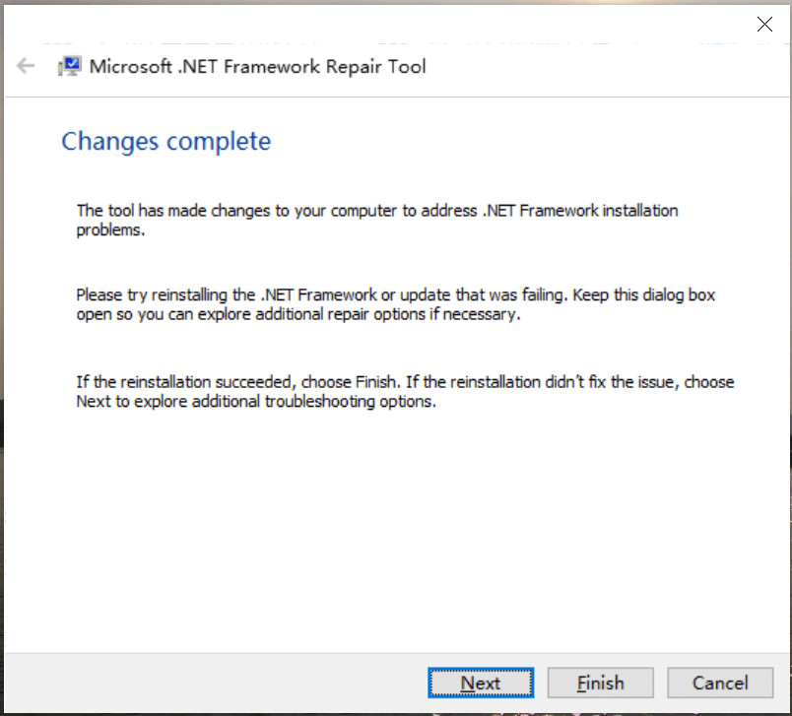Select the 'Changes complete' heading

(166, 141)
